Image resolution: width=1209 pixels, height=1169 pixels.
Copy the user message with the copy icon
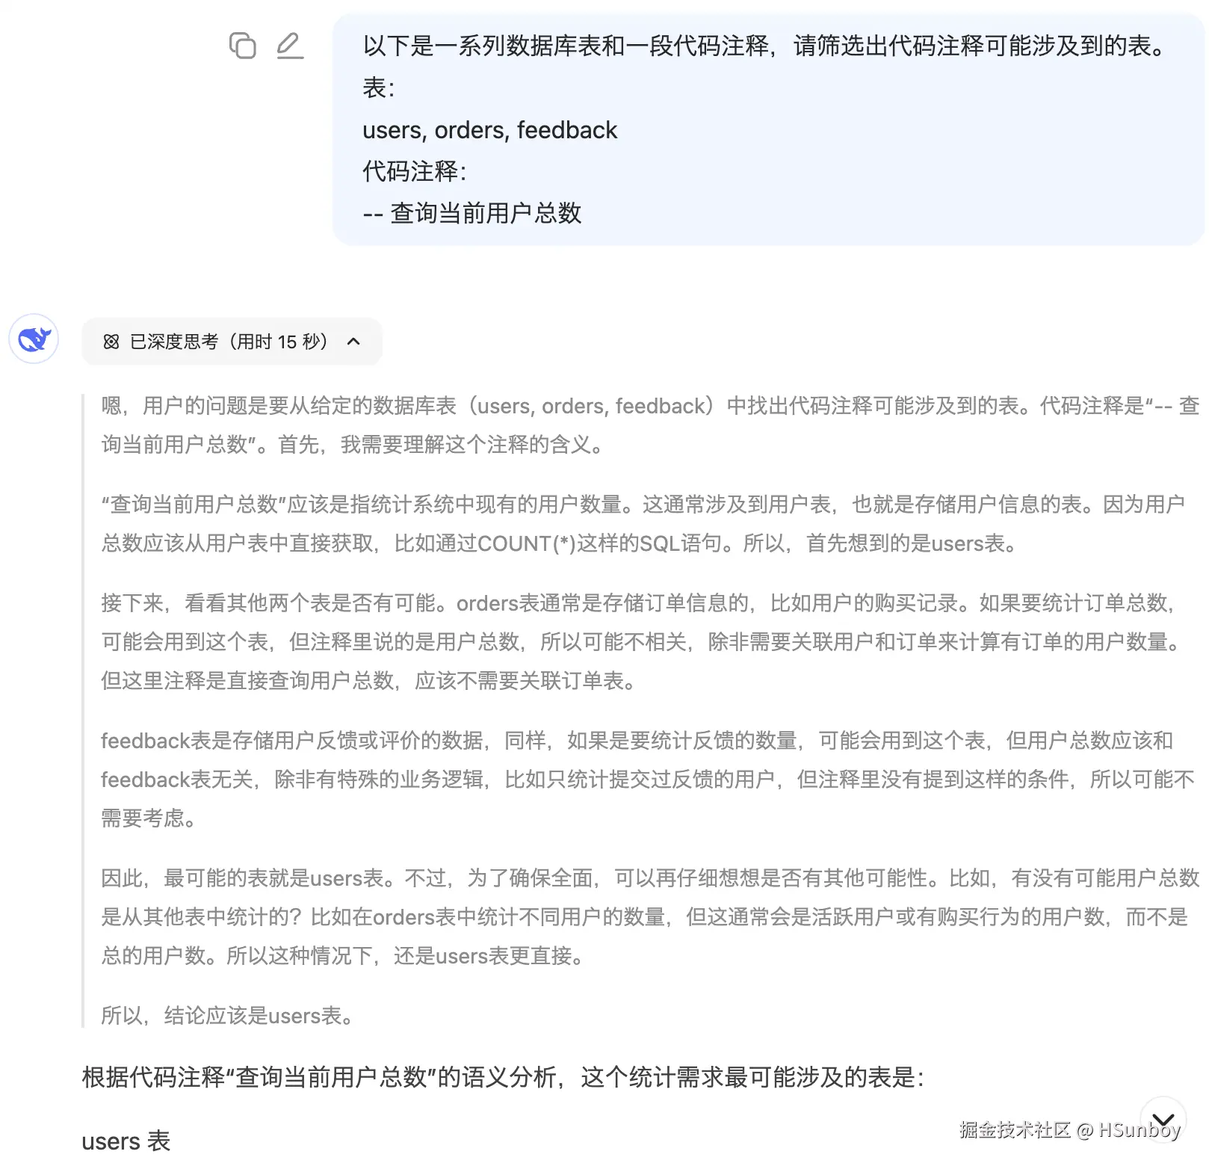click(x=242, y=46)
